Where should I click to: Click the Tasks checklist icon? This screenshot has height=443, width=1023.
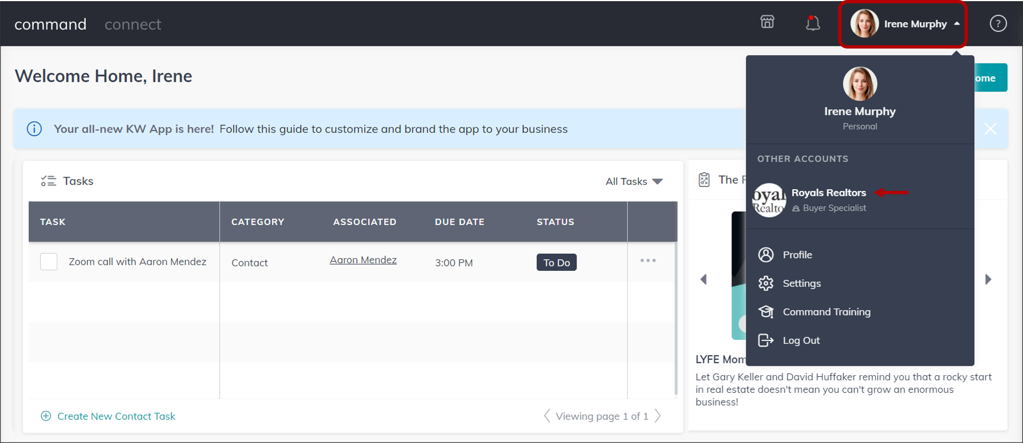coord(49,181)
